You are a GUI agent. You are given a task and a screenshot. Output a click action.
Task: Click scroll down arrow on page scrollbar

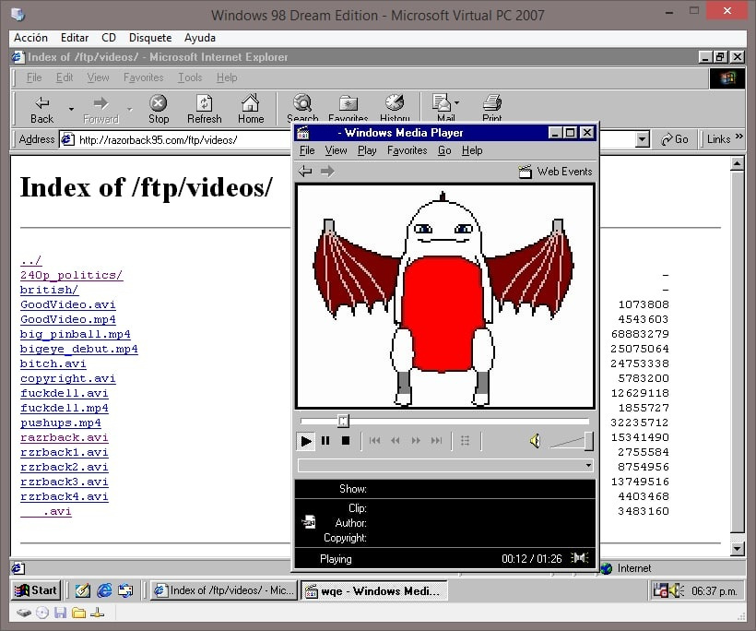click(738, 549)
